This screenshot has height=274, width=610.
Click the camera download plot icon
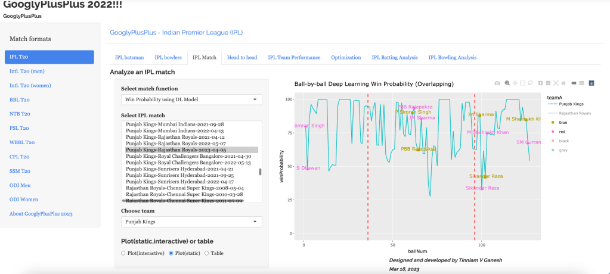(497, 83)
